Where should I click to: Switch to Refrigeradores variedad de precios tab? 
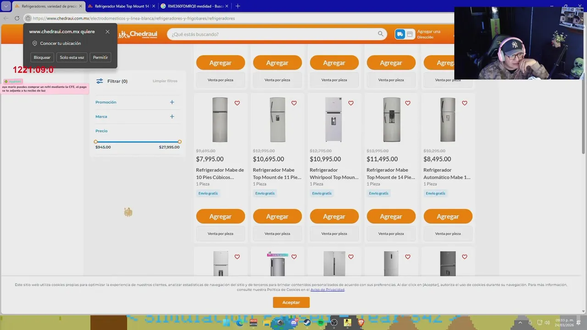point(49,6)
